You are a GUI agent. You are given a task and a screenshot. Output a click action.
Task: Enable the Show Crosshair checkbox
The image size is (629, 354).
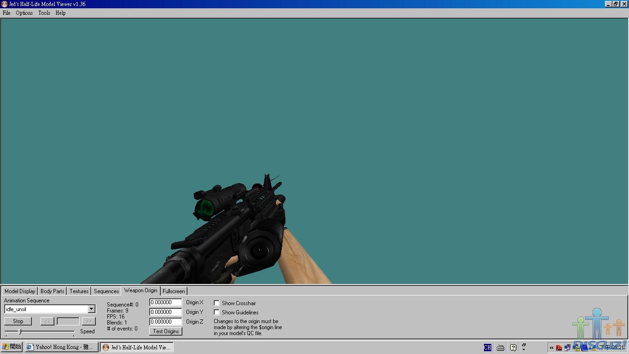tap(216, 303)
